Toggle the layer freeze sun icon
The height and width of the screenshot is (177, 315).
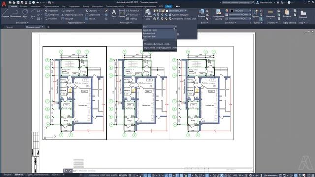(x=157, y=11)
